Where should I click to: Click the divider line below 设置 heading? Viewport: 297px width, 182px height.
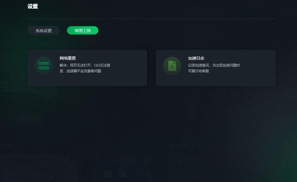point(152,19)
